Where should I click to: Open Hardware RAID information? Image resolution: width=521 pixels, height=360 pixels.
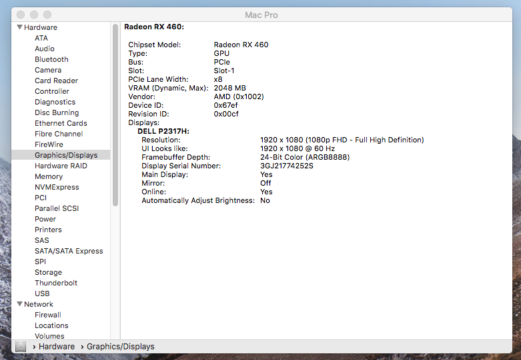click(x=61, y=166)
